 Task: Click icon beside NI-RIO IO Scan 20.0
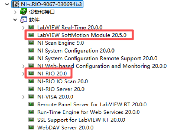31,81
